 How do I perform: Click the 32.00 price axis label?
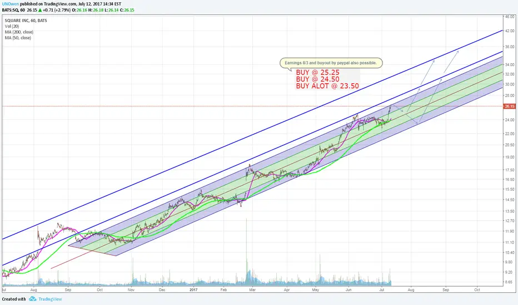click(510, 74)
